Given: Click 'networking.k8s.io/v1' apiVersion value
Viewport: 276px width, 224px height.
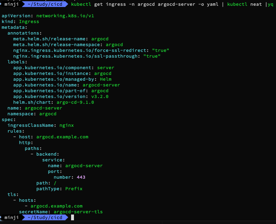Looking at the screenshot, I should coord(65,16).
